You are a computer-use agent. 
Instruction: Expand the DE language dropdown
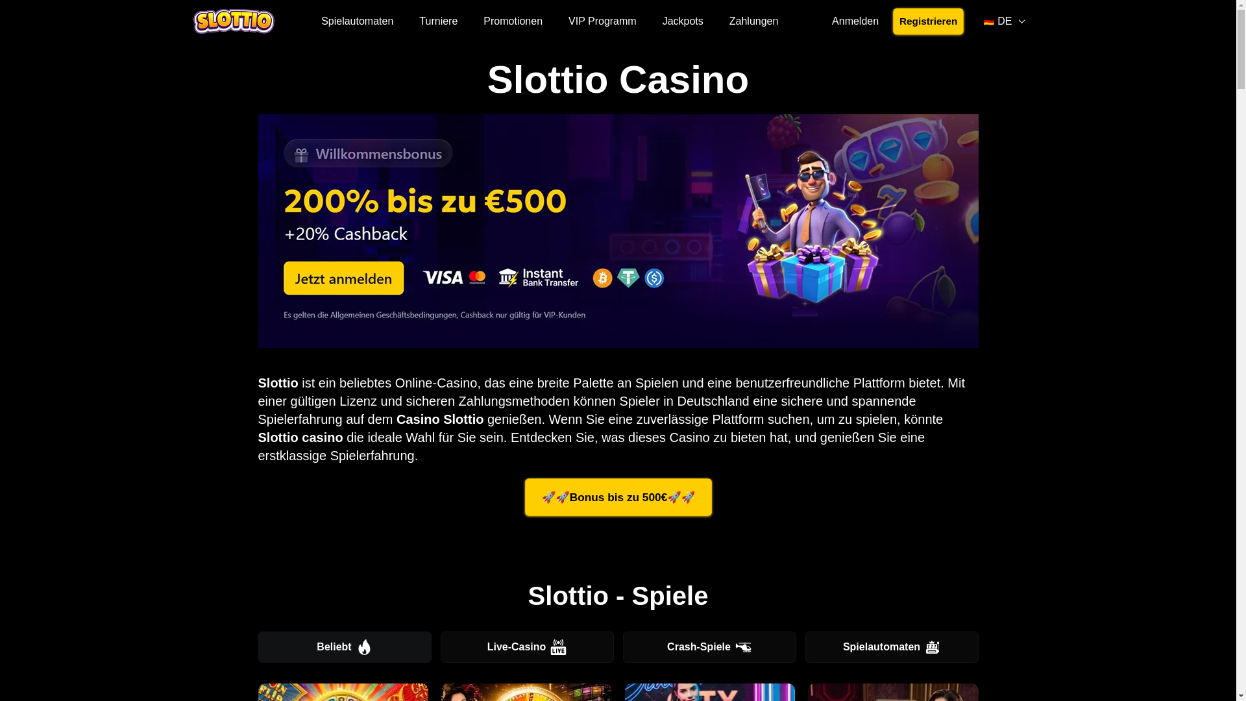[x=1004, y=21]
